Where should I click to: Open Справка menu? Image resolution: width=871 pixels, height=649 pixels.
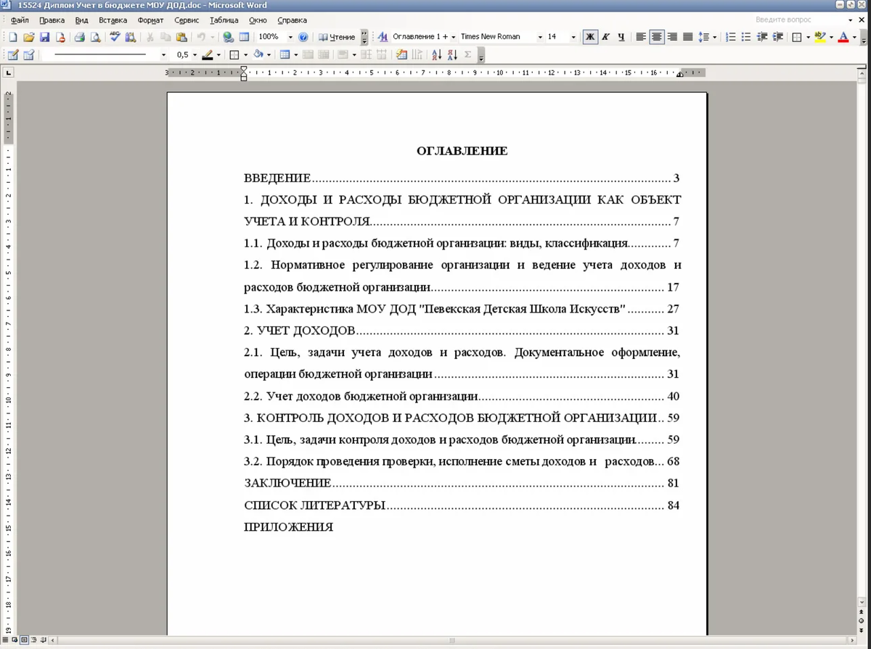(x=292, y=20)
